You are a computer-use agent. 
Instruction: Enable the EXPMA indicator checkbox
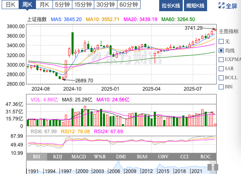[221, 59]
